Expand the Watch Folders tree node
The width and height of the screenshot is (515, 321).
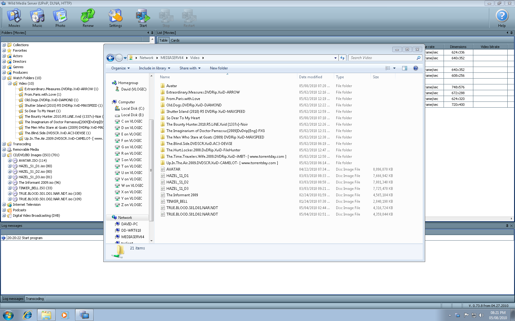coord(4,78)
